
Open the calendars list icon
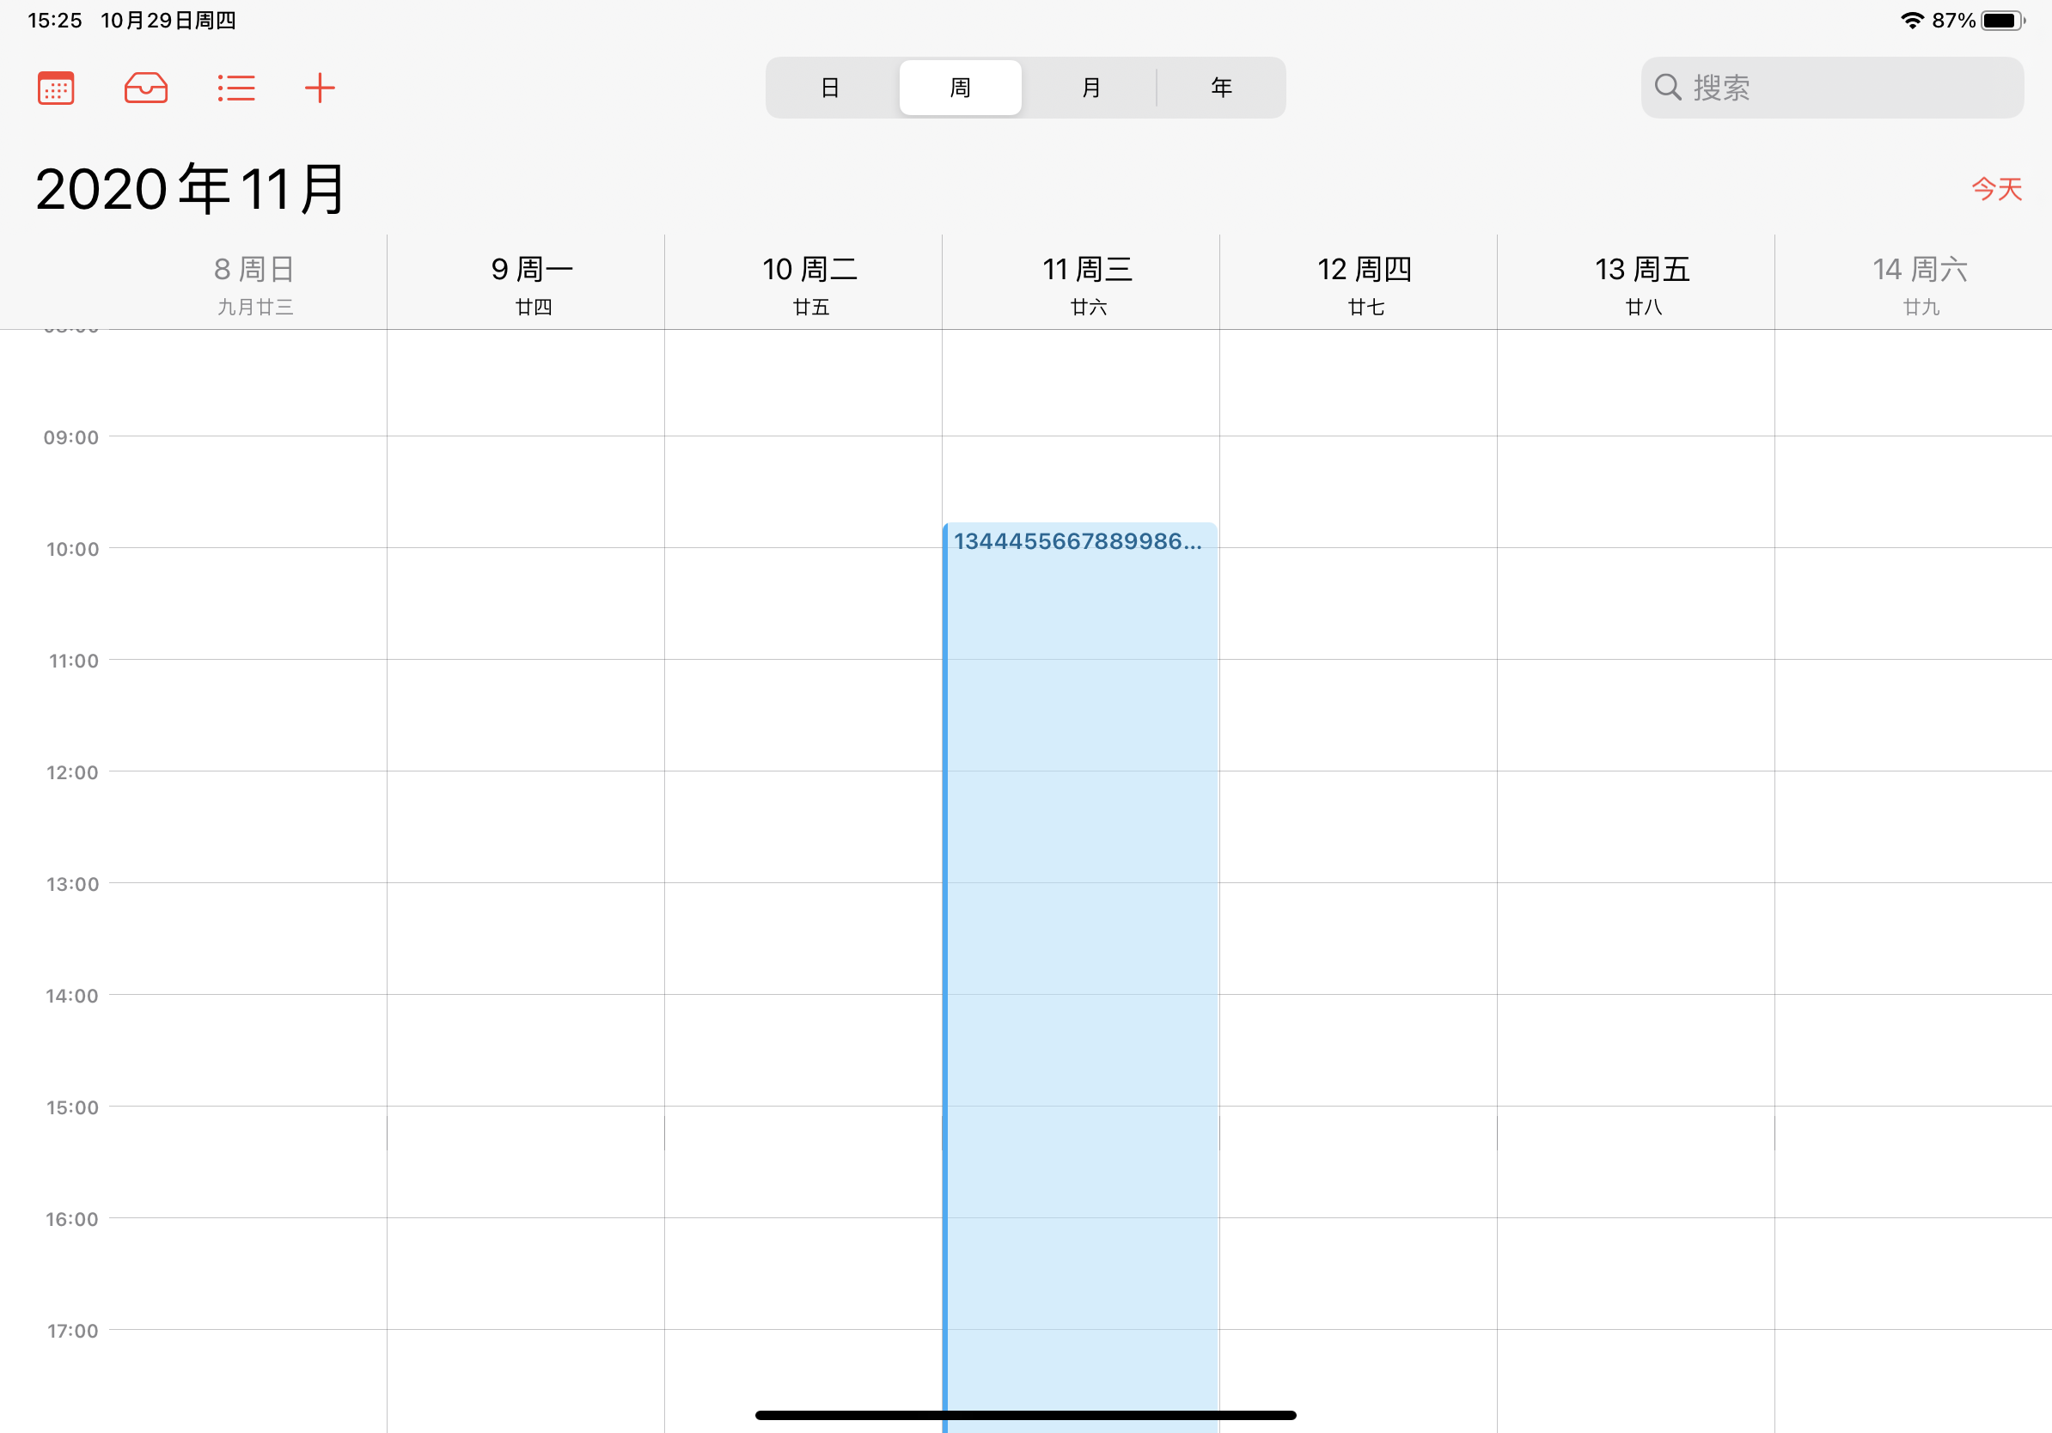coord(55,88)
